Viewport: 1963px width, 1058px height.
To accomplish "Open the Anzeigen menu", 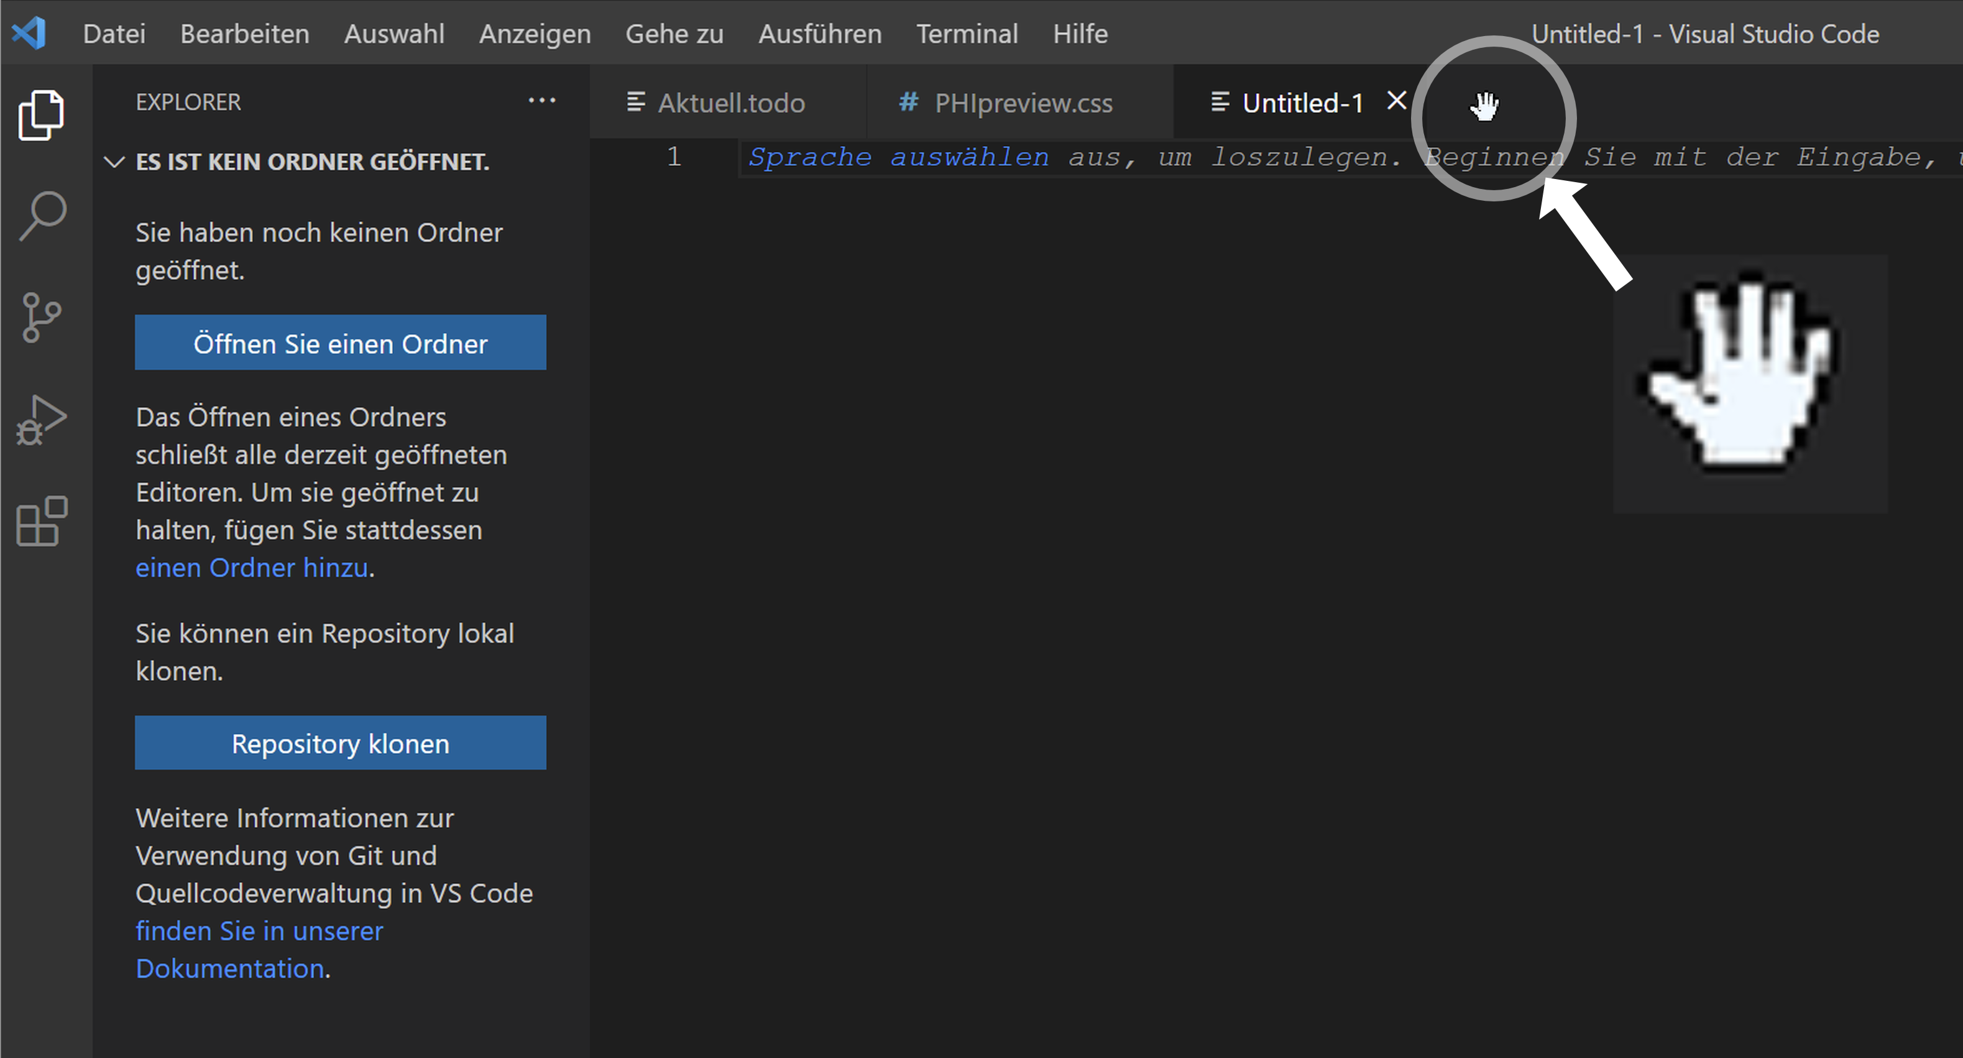I will click(x=535, y=34).
